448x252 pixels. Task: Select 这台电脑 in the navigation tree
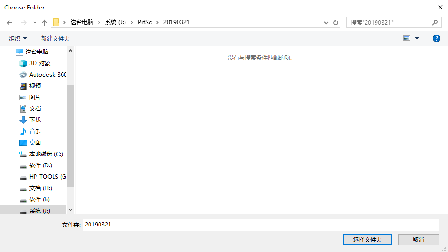click(37, 52)
